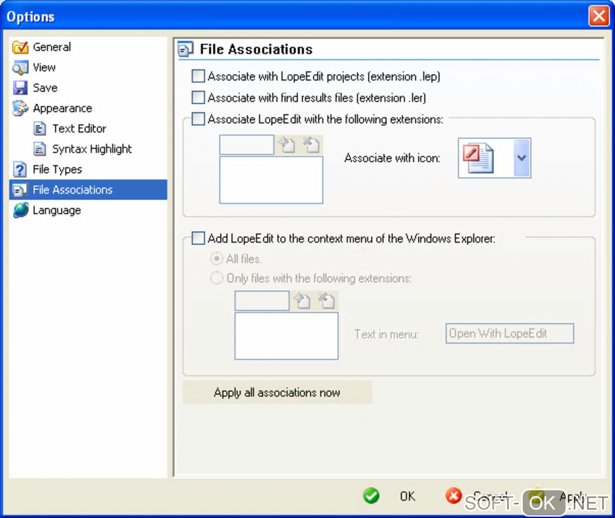615x518 pixels.
Task: Select Only files with following extensions radio
Action: click(x=216, y=278)
